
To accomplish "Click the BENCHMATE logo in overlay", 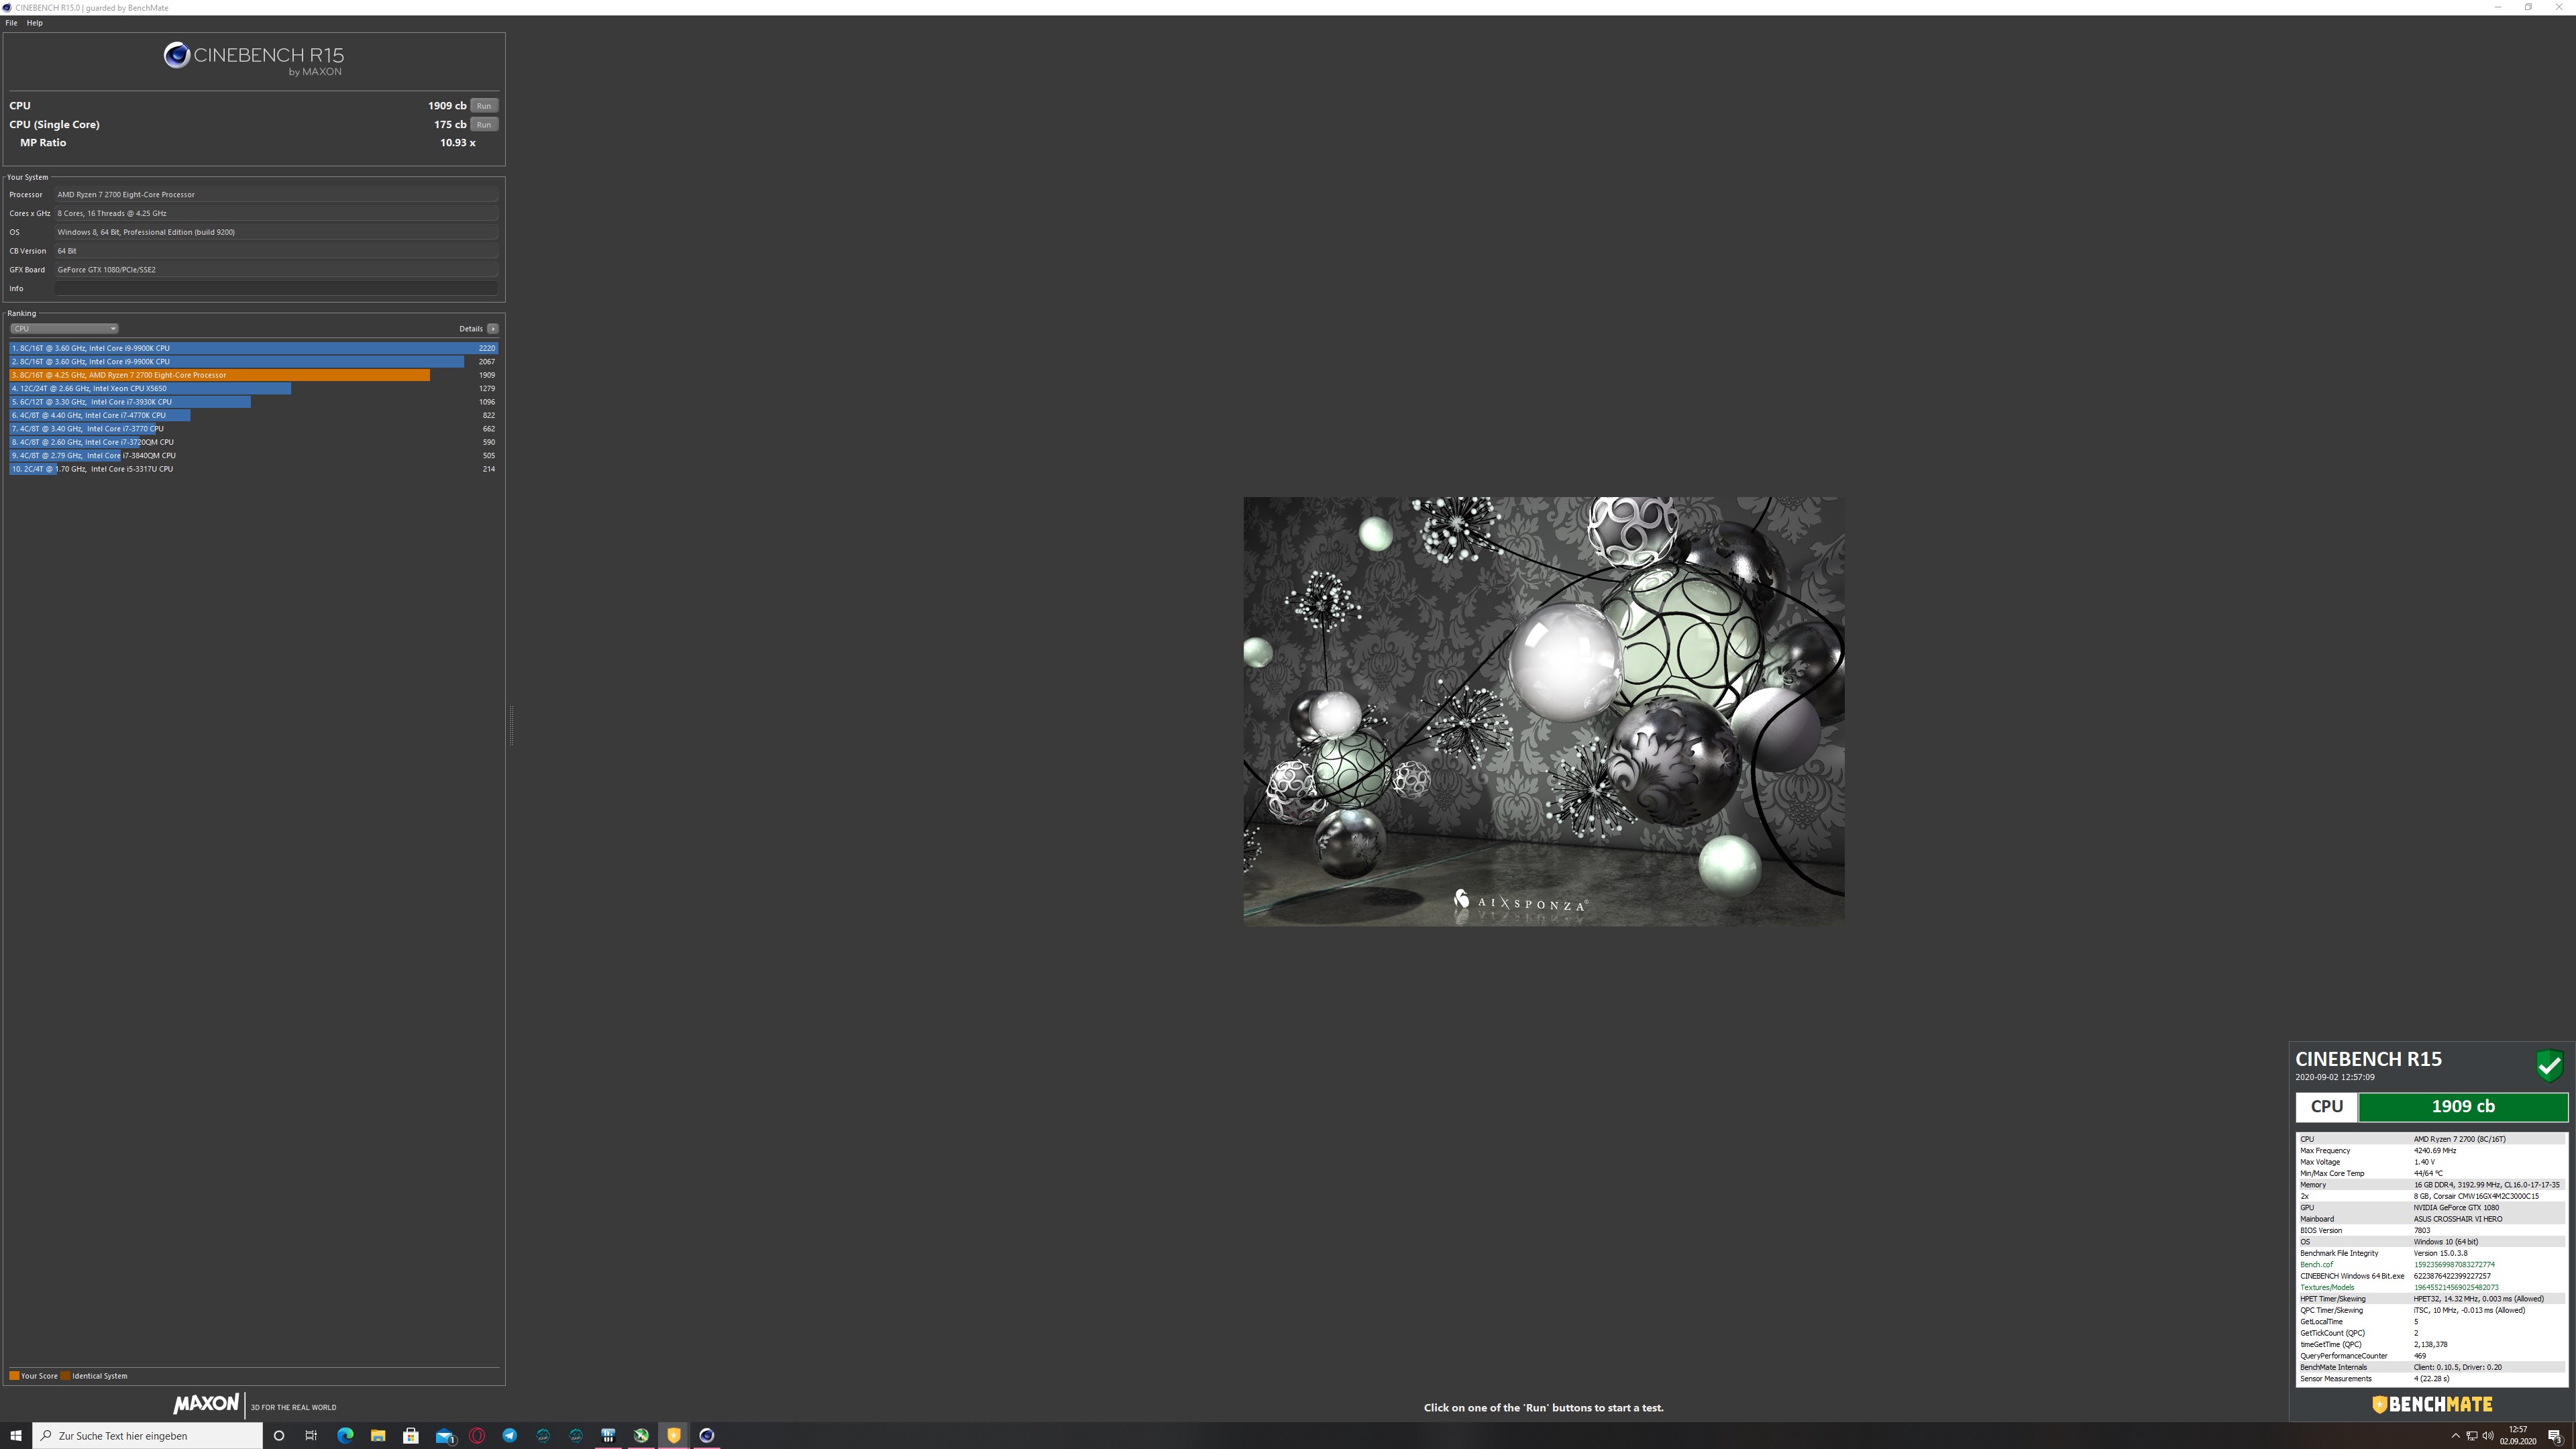I will pyautogui.click(x=2432, y=1405).
